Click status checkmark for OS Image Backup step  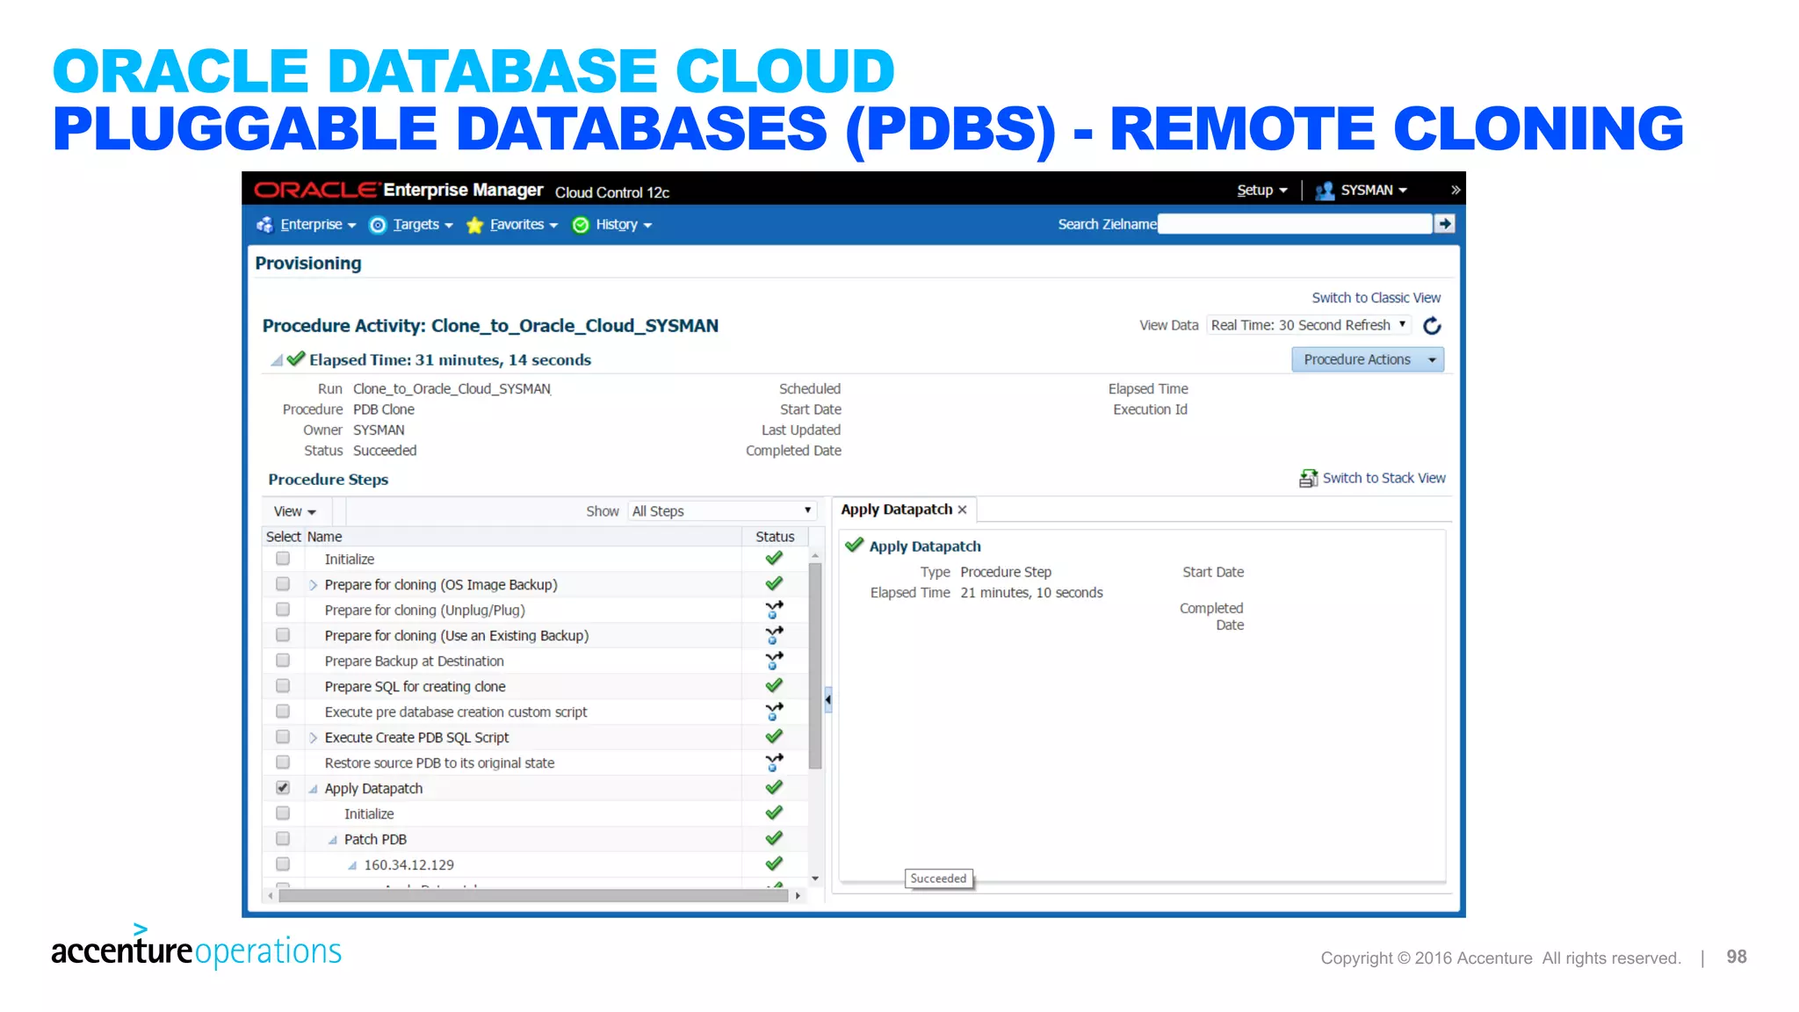(774, 584)
